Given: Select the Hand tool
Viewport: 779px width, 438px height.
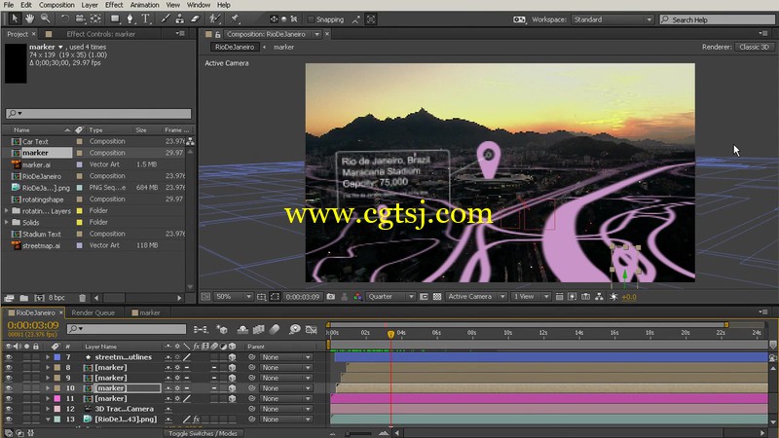Looking at the screenshot, I should click(x=30, y=18).
